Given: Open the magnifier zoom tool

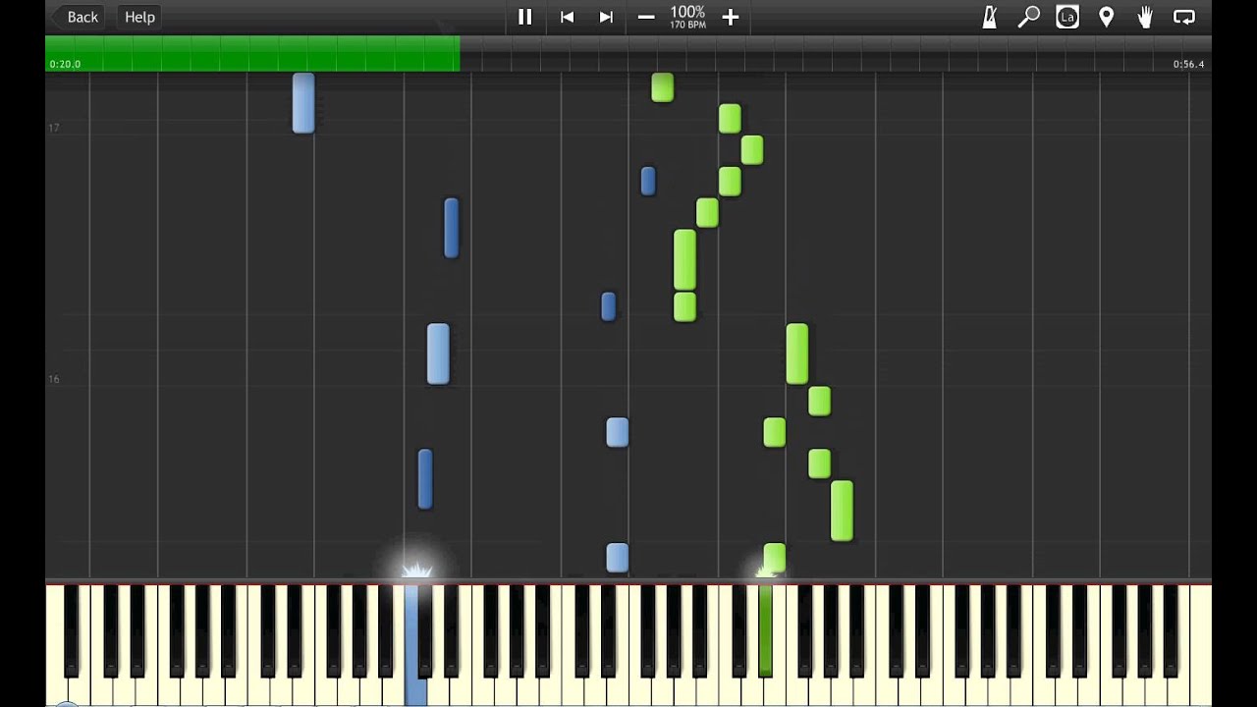Looking at the screenshot, I should click(x=1028, y=17).
